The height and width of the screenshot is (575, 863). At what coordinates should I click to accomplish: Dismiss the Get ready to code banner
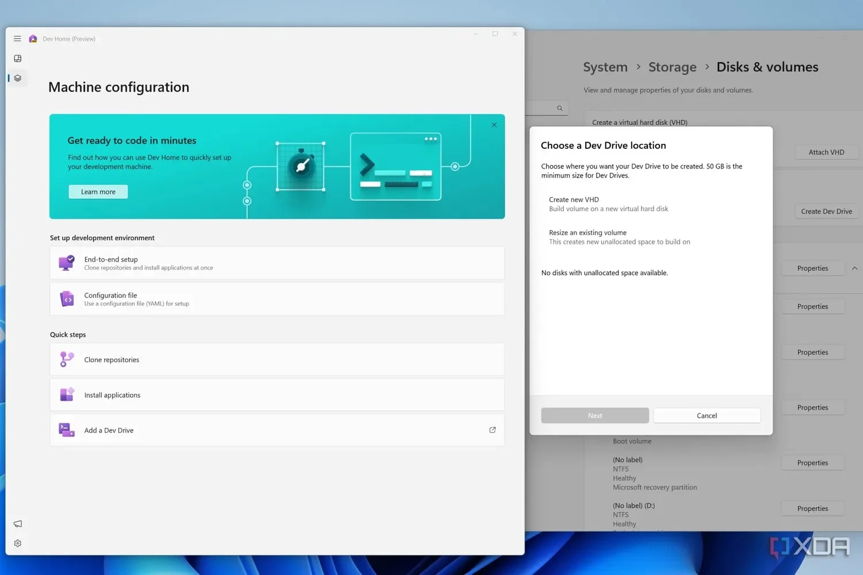coord(494,125)
